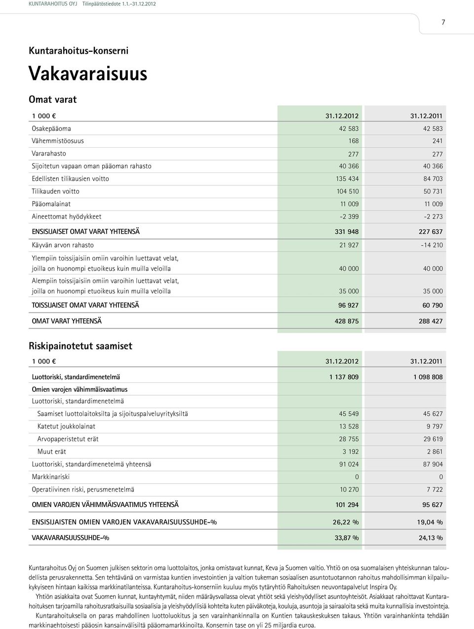The image size is (474, 629).
Task: Click the Riskipainotetut saamiset section heading
Action: pyautogui.click(x=80, y=346)
